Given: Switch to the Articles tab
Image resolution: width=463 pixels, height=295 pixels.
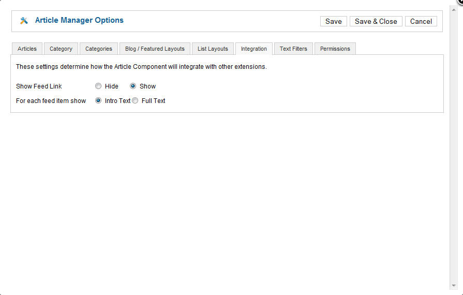Looking at the screenshot, I should [27, 49].
